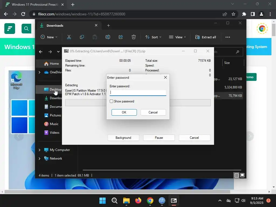Click the Delete trash icon in Explorer

coord(134,37)
